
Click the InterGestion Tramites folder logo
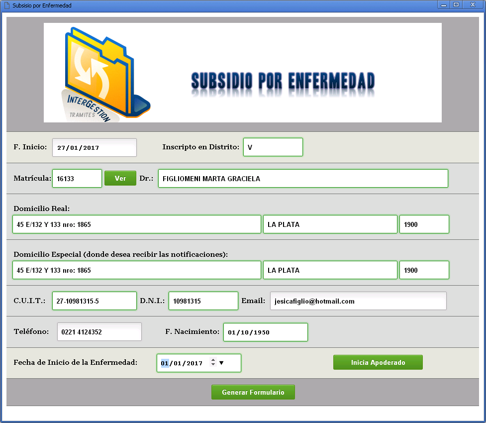tap(105, 75)
